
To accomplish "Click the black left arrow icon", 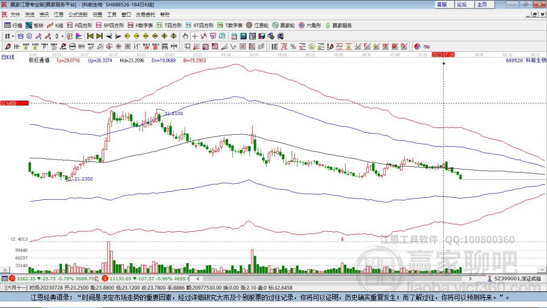I will pyautogui.click(x=109, y=36).
